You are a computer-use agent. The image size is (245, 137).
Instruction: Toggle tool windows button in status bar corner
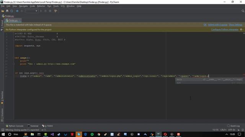click(x=3, y=130)
